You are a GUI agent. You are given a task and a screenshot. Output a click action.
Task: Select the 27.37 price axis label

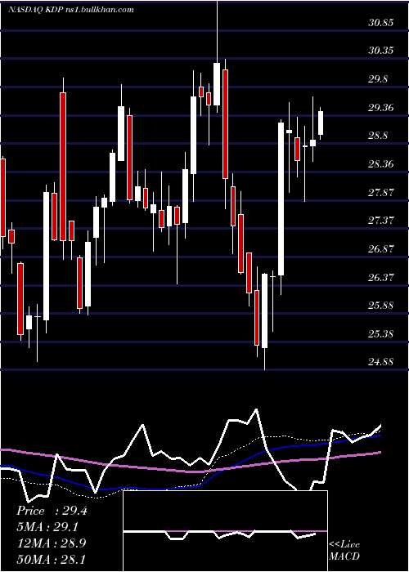pos(381,221)
